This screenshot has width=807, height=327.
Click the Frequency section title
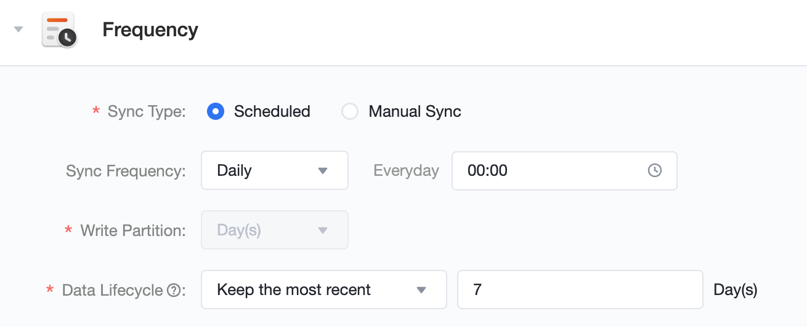[x=150, y=30]
